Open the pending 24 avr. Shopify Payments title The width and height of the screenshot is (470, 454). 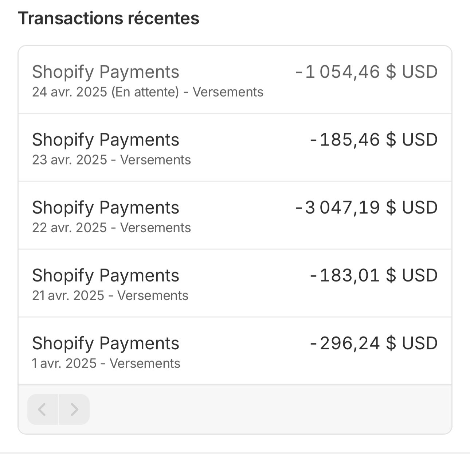(x=105, y=72)
